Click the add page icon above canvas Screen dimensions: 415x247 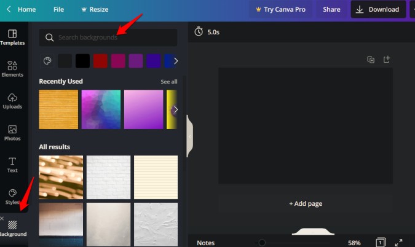(x=387, y=60)
